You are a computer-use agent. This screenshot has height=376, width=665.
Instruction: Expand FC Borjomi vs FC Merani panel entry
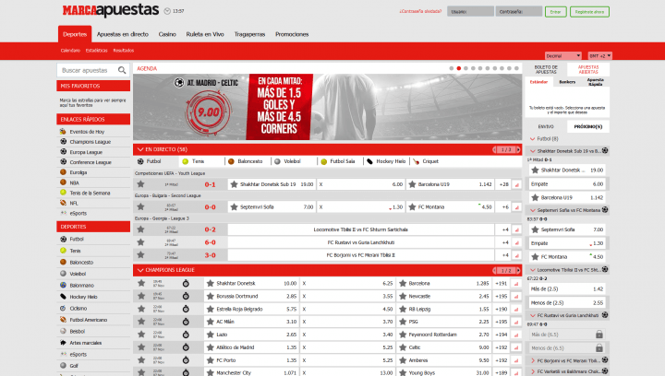coord(533,360)
